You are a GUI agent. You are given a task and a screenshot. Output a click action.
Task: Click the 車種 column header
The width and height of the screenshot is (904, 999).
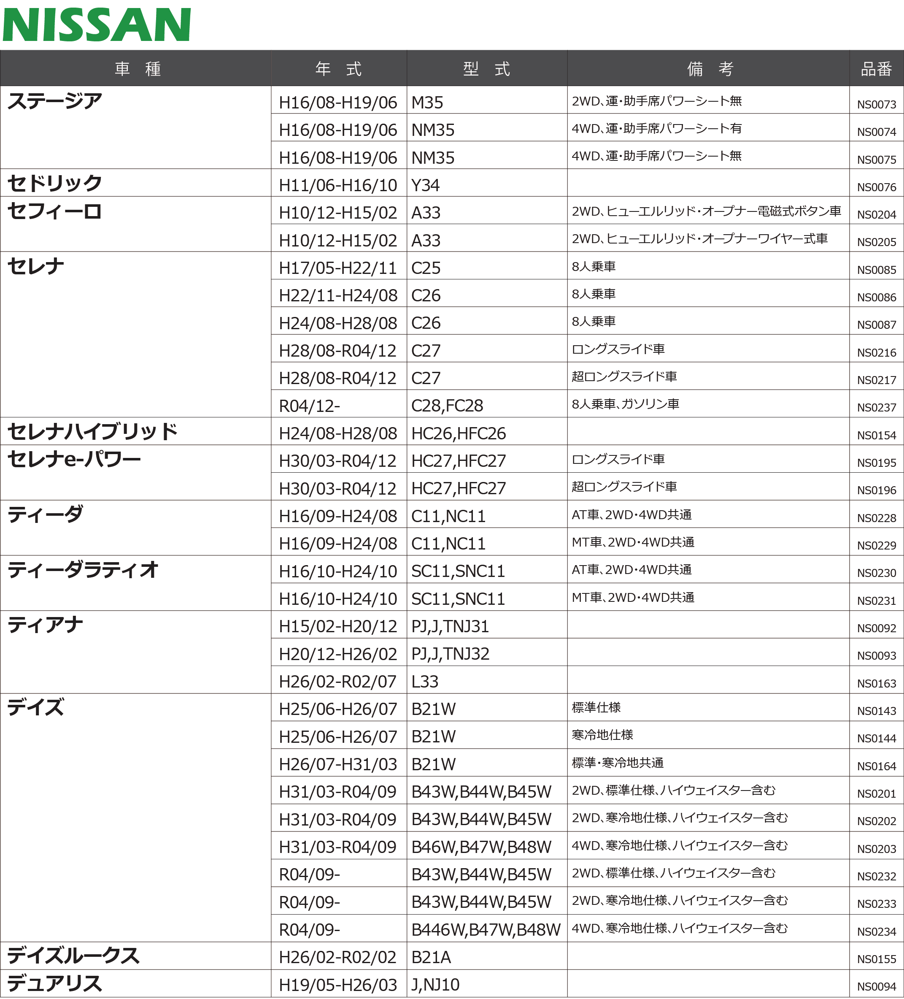coord(138,68)
